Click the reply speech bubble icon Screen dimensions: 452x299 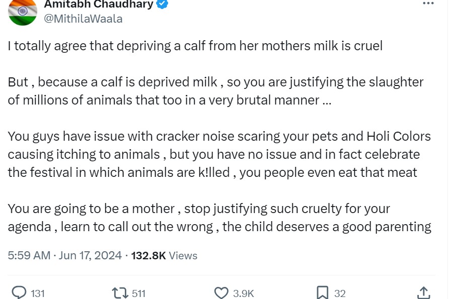[19, 292]
